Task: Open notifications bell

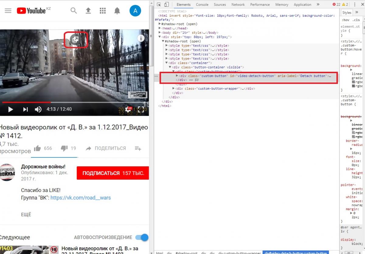Action: (x=117, y=11)
